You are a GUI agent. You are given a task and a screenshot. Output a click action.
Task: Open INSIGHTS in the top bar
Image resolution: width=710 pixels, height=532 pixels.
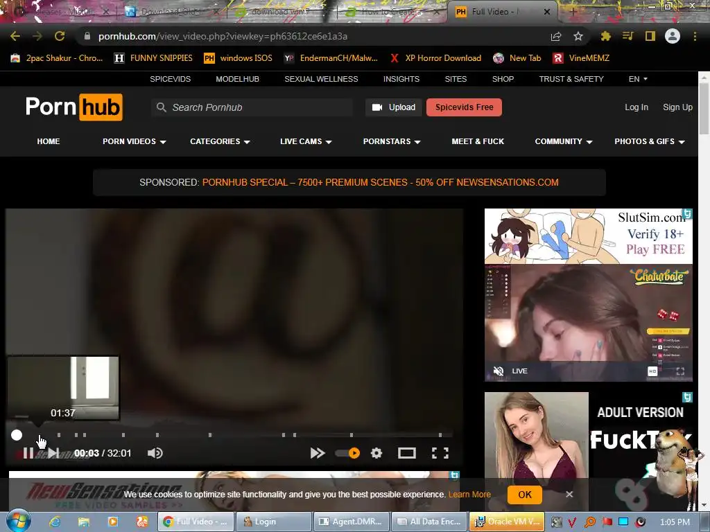pos(401,79)
